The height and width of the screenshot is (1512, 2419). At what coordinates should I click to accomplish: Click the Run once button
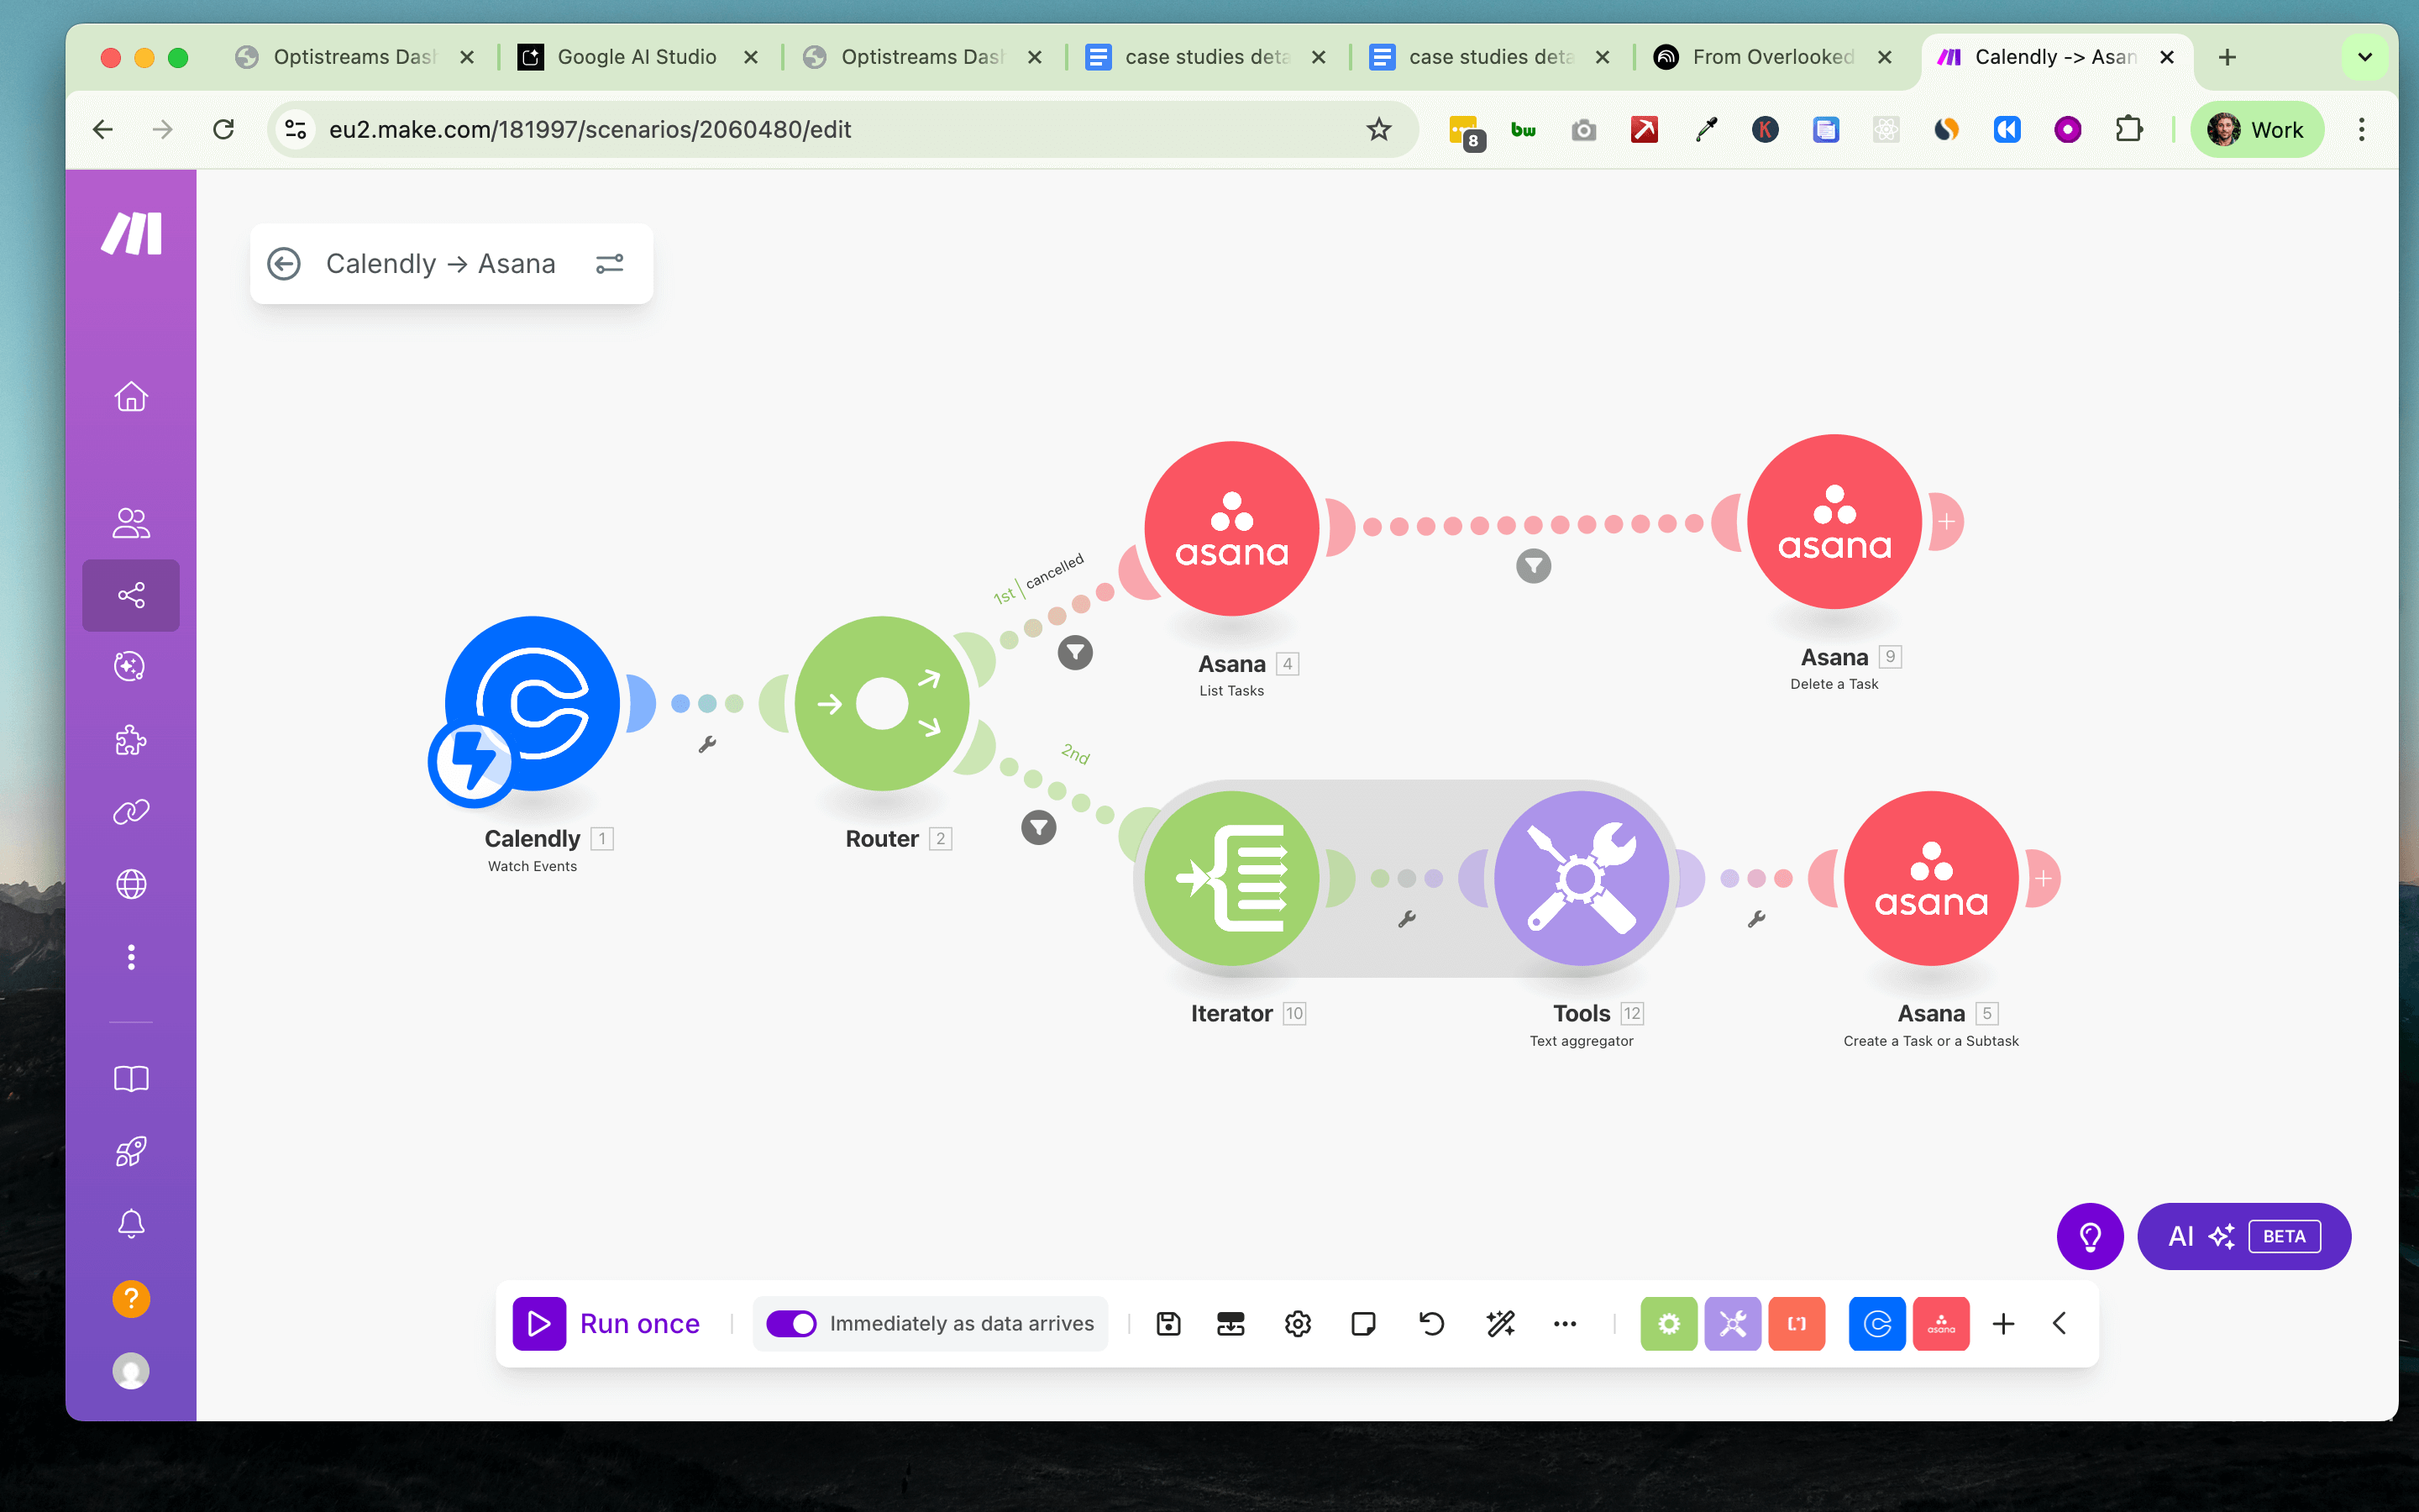(608, 1323)
